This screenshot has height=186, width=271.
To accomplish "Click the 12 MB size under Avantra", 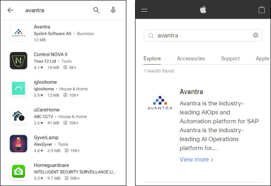I will coord(40,40).
